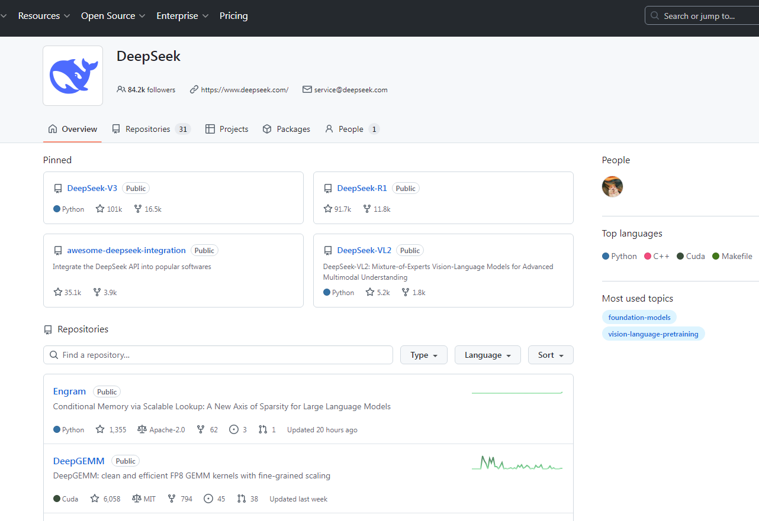Click the fork icon on DeepSeek-R1 card
Screen dimensions: 759x521
(x=367, y=209)
